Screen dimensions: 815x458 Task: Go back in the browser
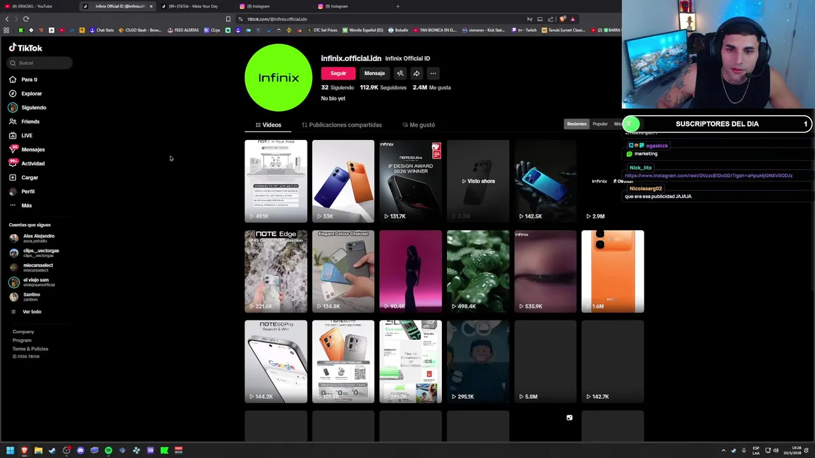click(7, 19)
